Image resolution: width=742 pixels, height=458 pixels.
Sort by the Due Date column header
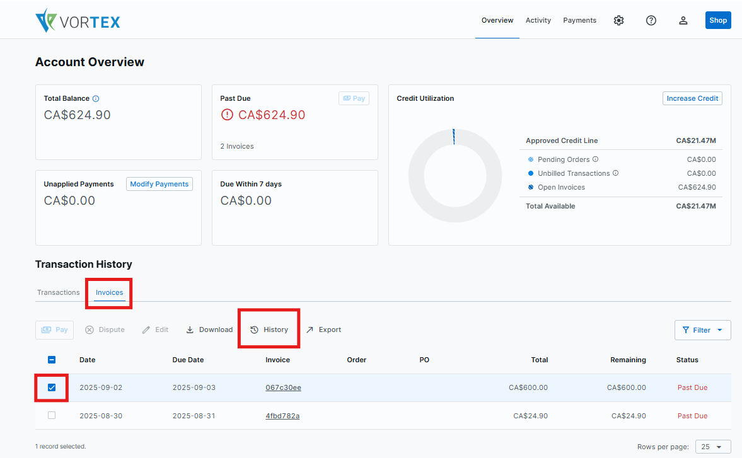(188, 360)
